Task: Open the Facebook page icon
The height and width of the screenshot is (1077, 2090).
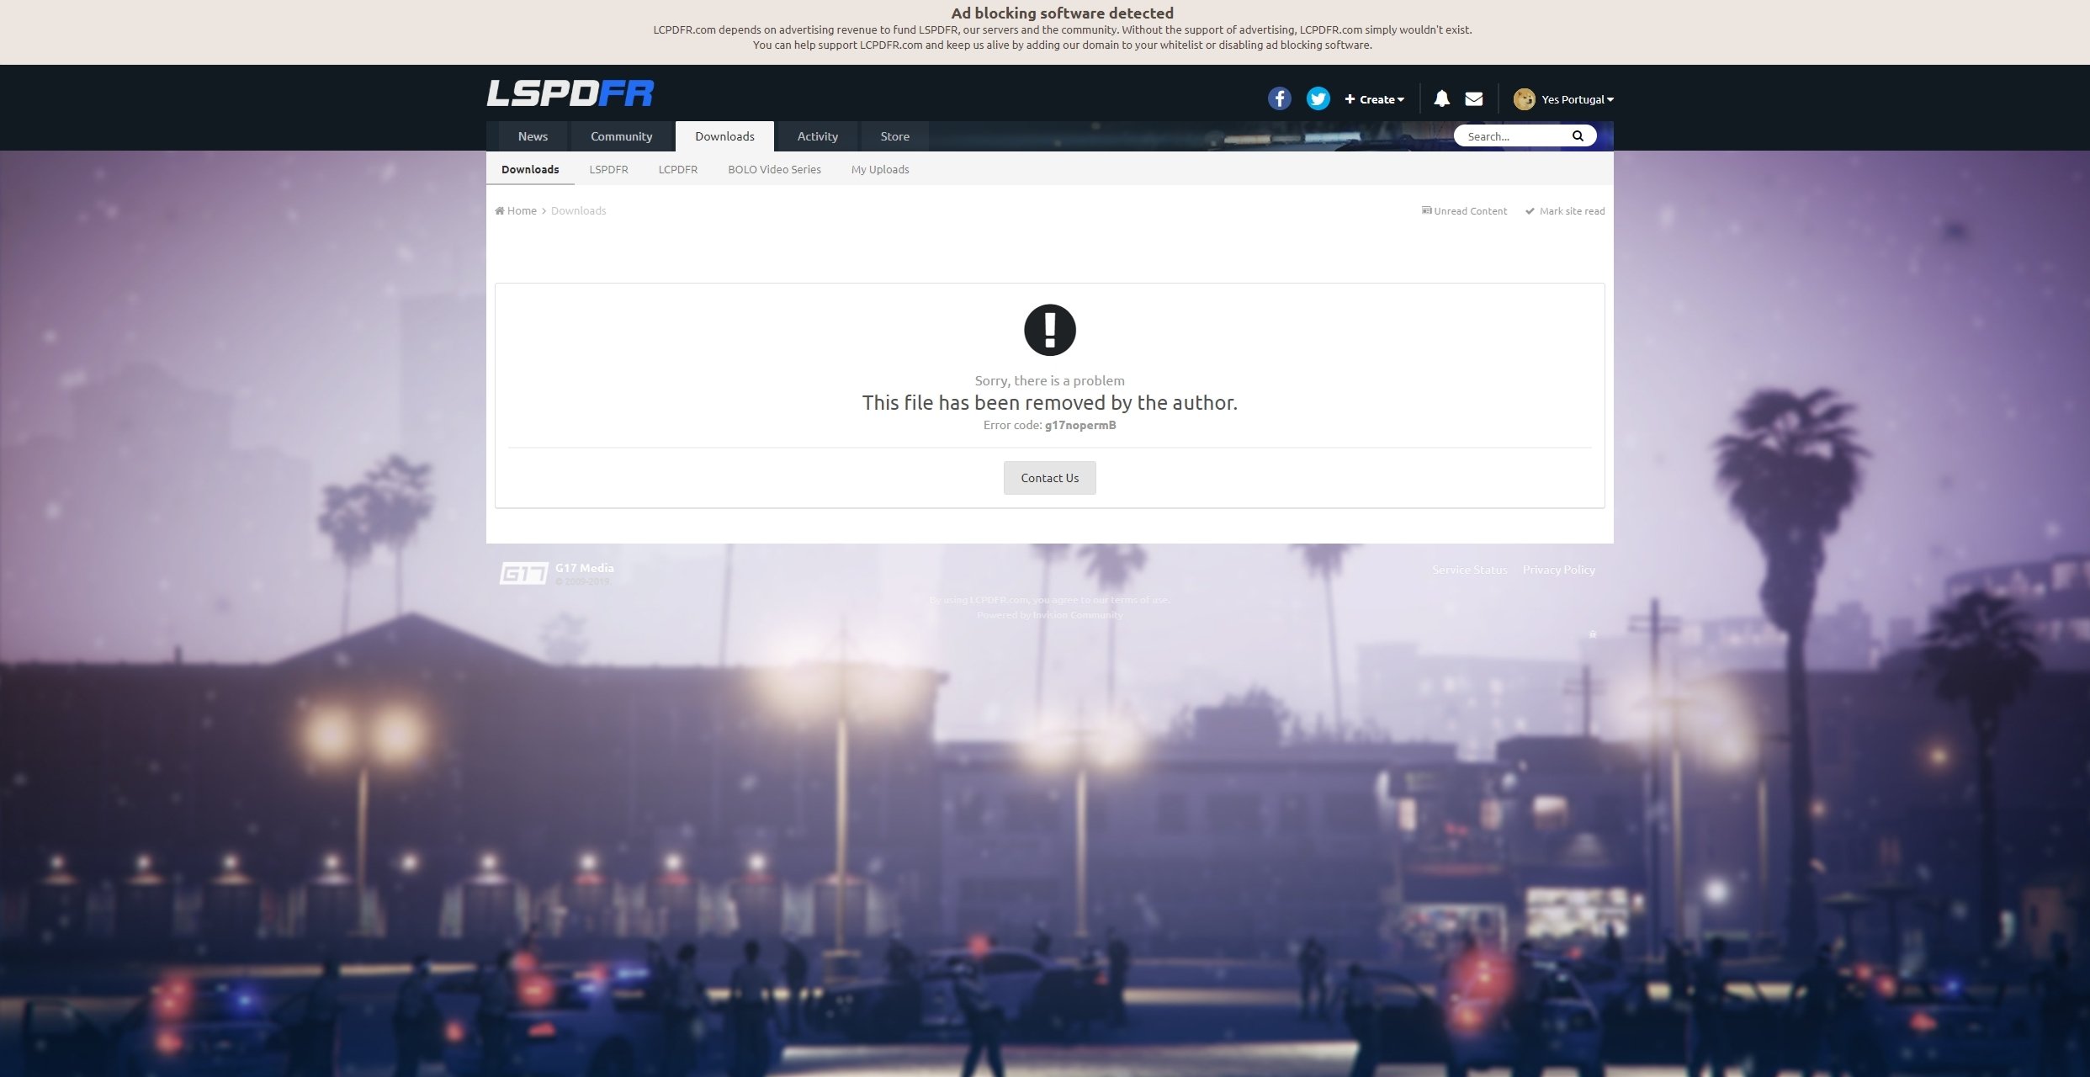Action: [x=1279, y=98]
